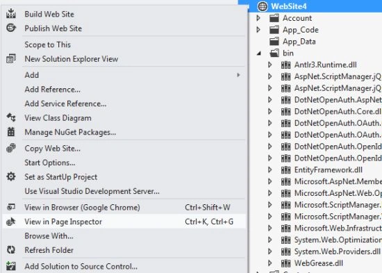Screen dimensions: 382x273
Task: Choose View Class Diagram text
Action: click(x=58, y=118)
